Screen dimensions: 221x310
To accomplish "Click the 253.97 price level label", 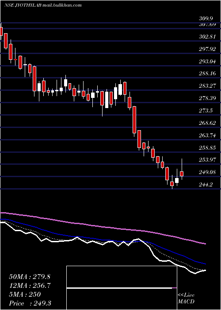I will coord(207,160).
